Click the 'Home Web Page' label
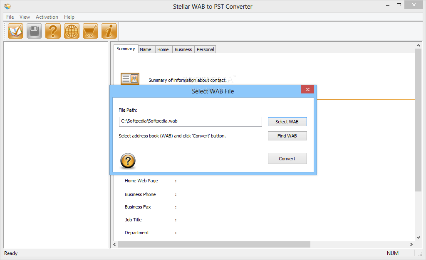The height and width of the screenshot is (260, 426). 141,181
